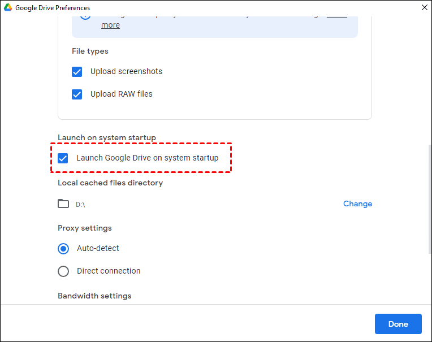The height and width of the screenshot is (342, 432).
Task: Click the Google Drive Preferences title text
Action: tap(53, 8)
